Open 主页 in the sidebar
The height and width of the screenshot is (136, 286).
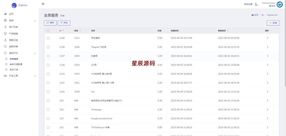(x=11, y=14)
